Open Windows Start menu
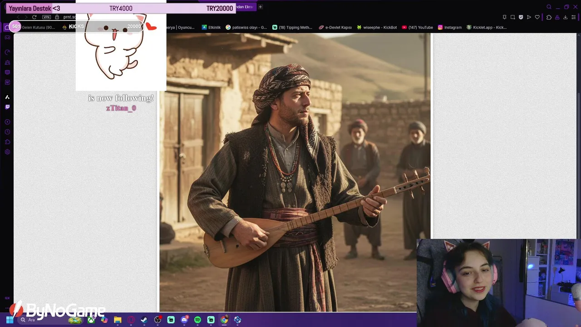 pyautogui.click(x=10, y=320)
